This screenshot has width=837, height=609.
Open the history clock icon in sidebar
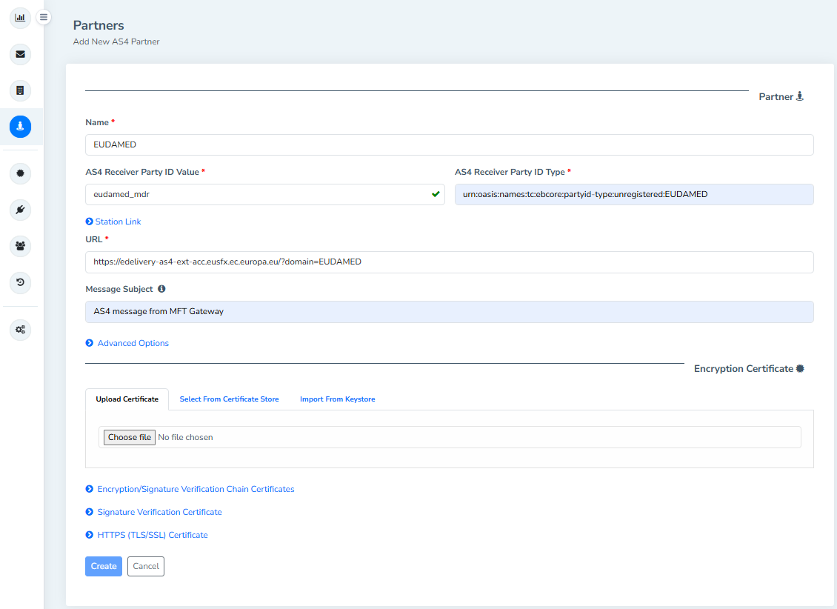click(x=20, y=282)
